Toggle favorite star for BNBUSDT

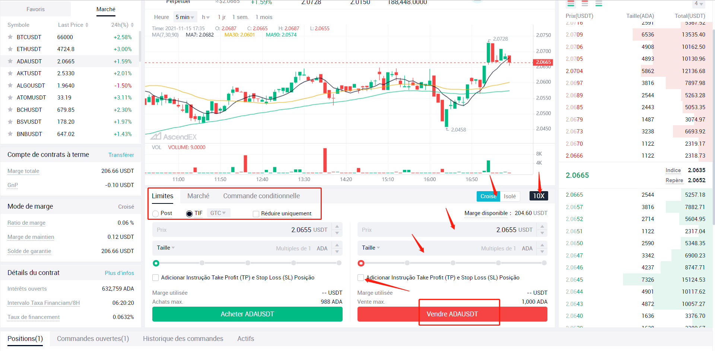tap(10, 134)
